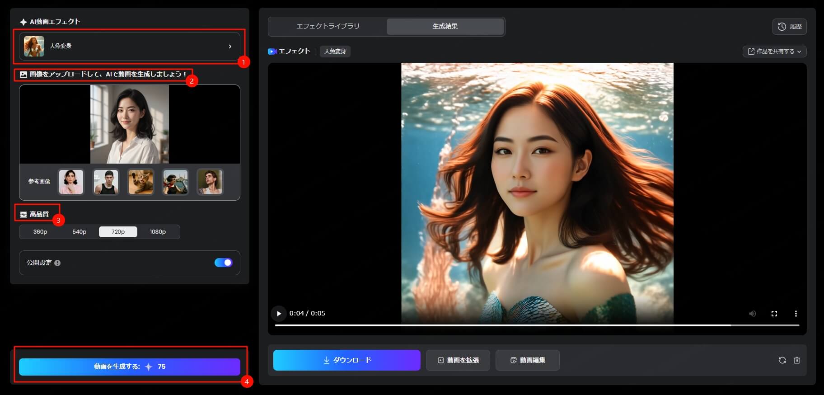Select the reference image of man in black tank top
The image size is (824, 395).
(x=106, y=182)
